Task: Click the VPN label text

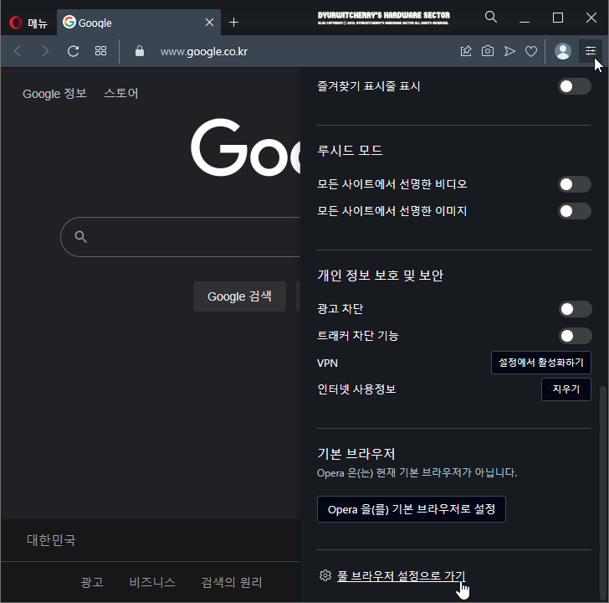Action: [x=327, y=363]
